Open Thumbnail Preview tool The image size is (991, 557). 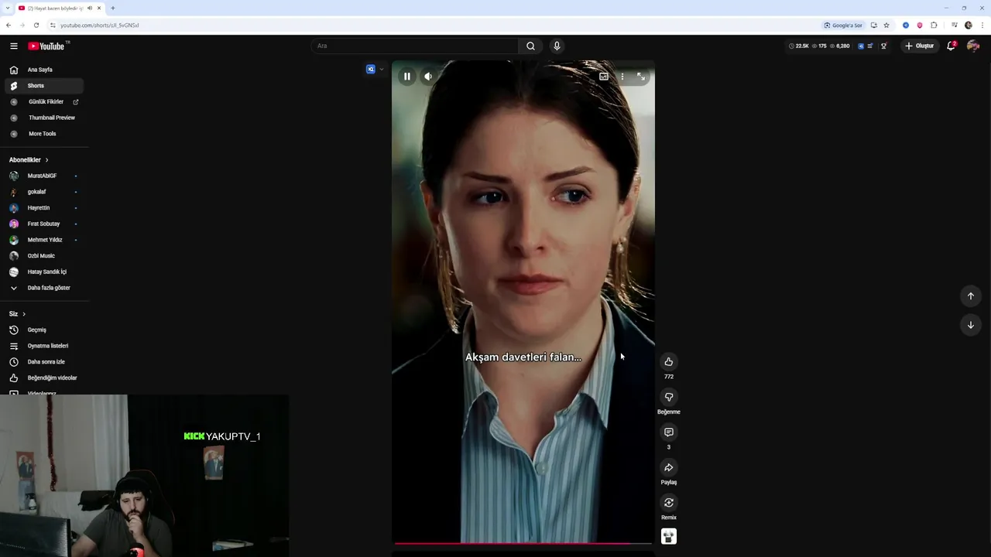(45, 118)
